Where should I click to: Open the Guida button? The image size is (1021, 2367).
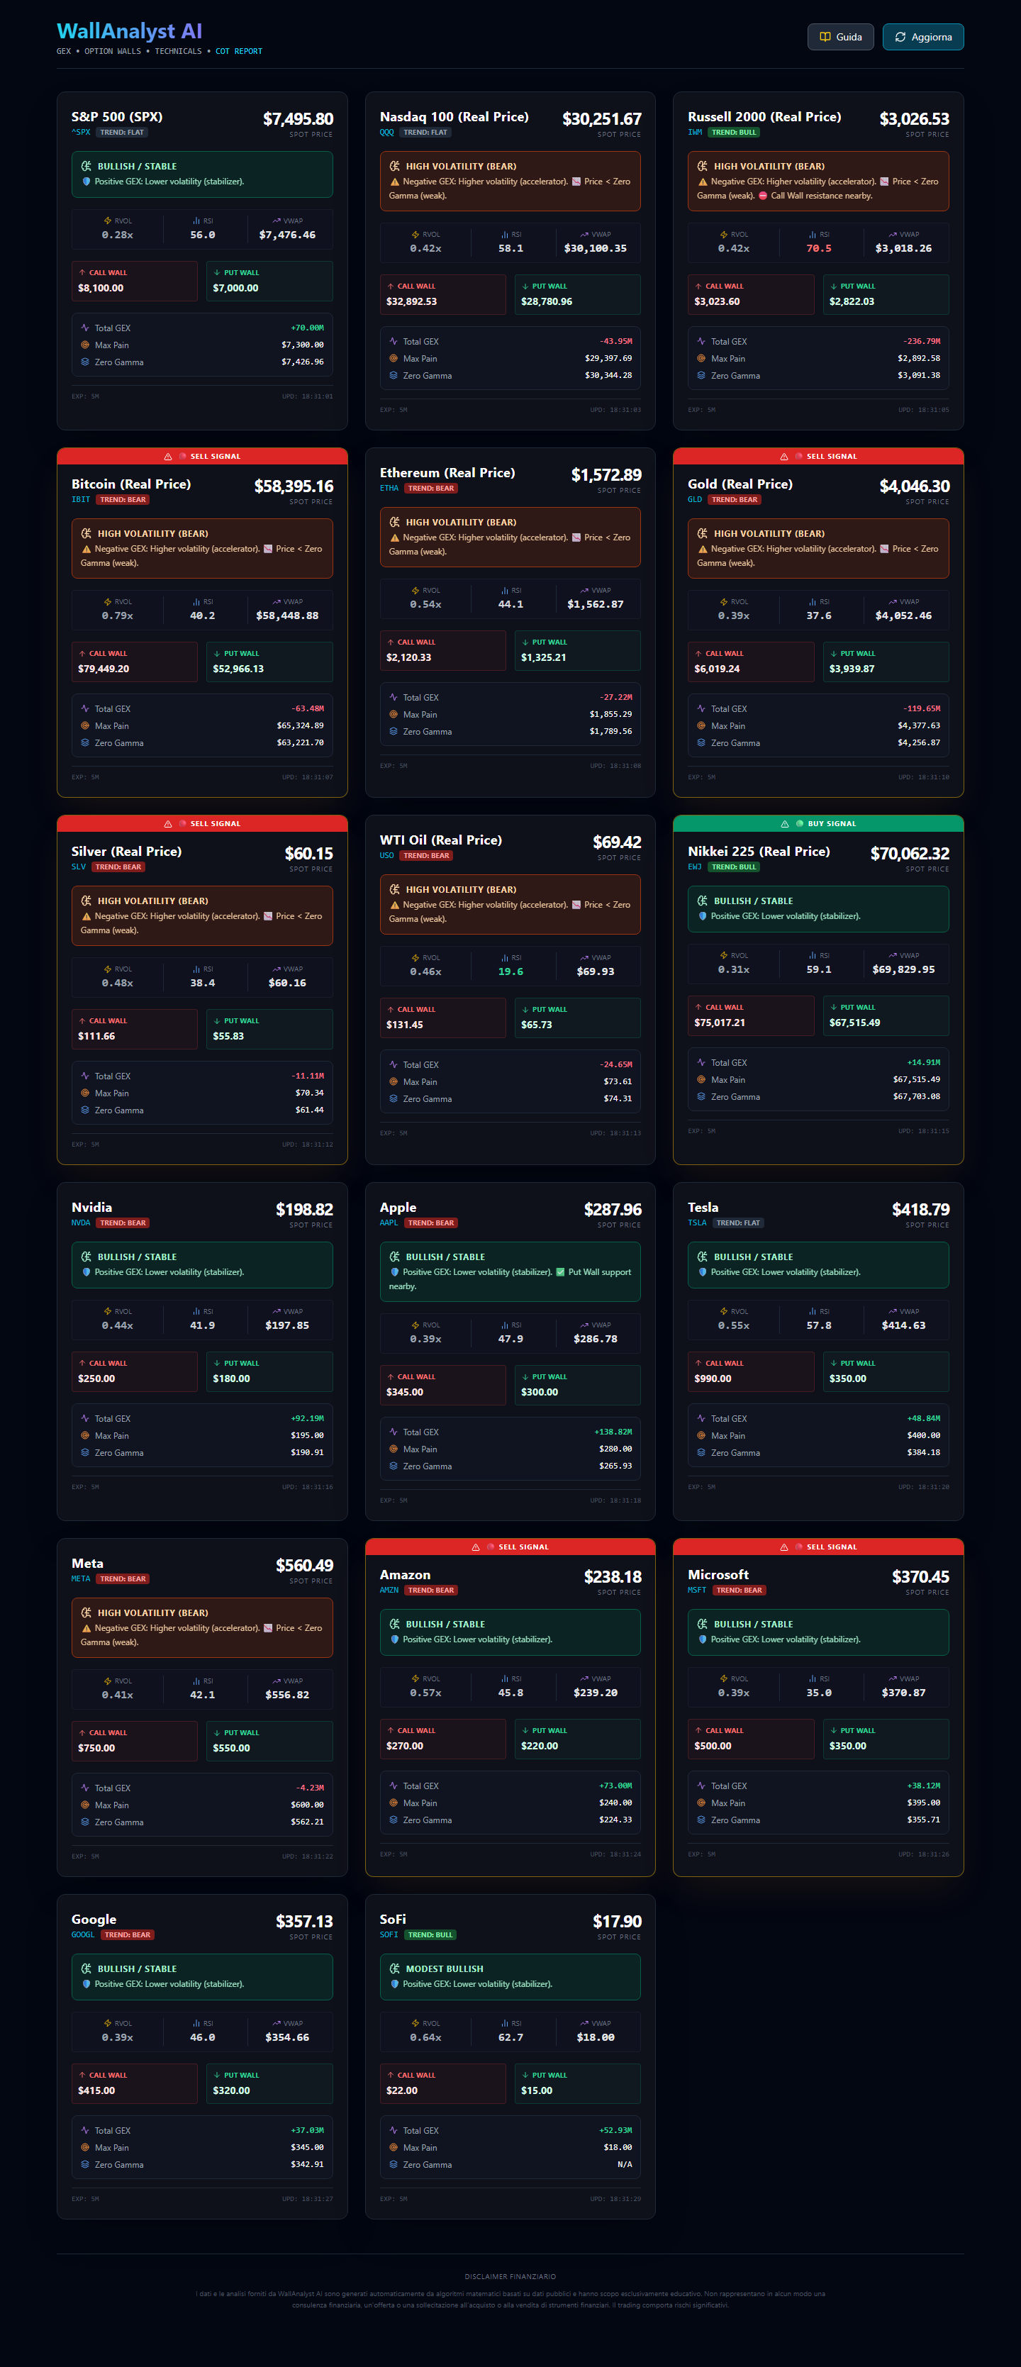tap(840, 37)
